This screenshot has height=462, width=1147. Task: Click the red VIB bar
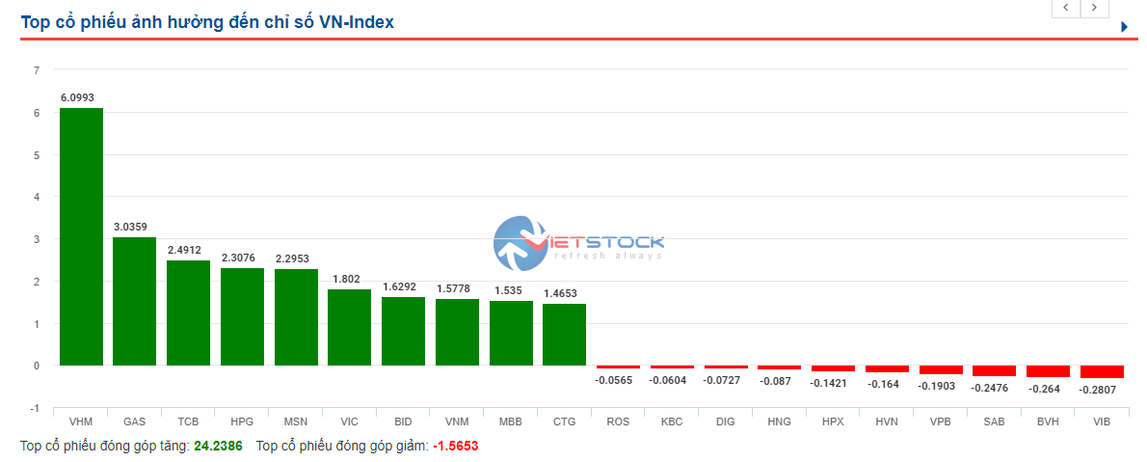[x=1102, y=371]
